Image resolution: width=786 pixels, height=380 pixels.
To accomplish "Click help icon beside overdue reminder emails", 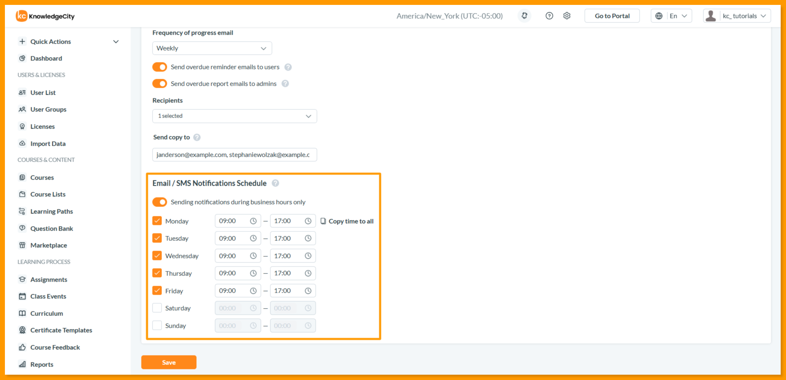I will pyautogui.click(x=288, y=67).
